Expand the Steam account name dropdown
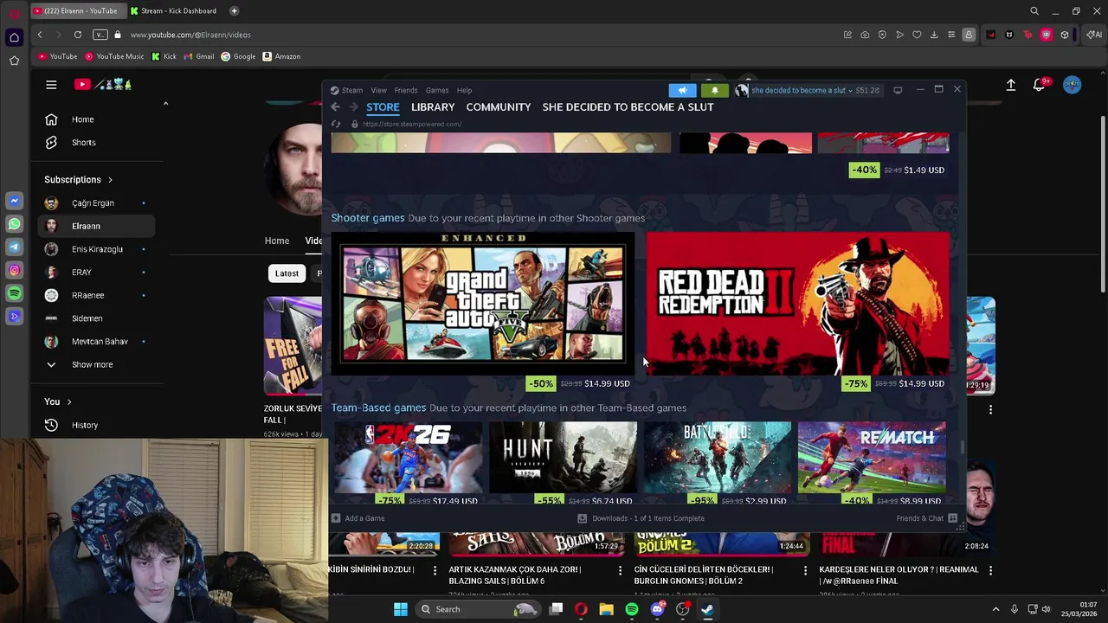1108x623 pixels. (802, 90)
